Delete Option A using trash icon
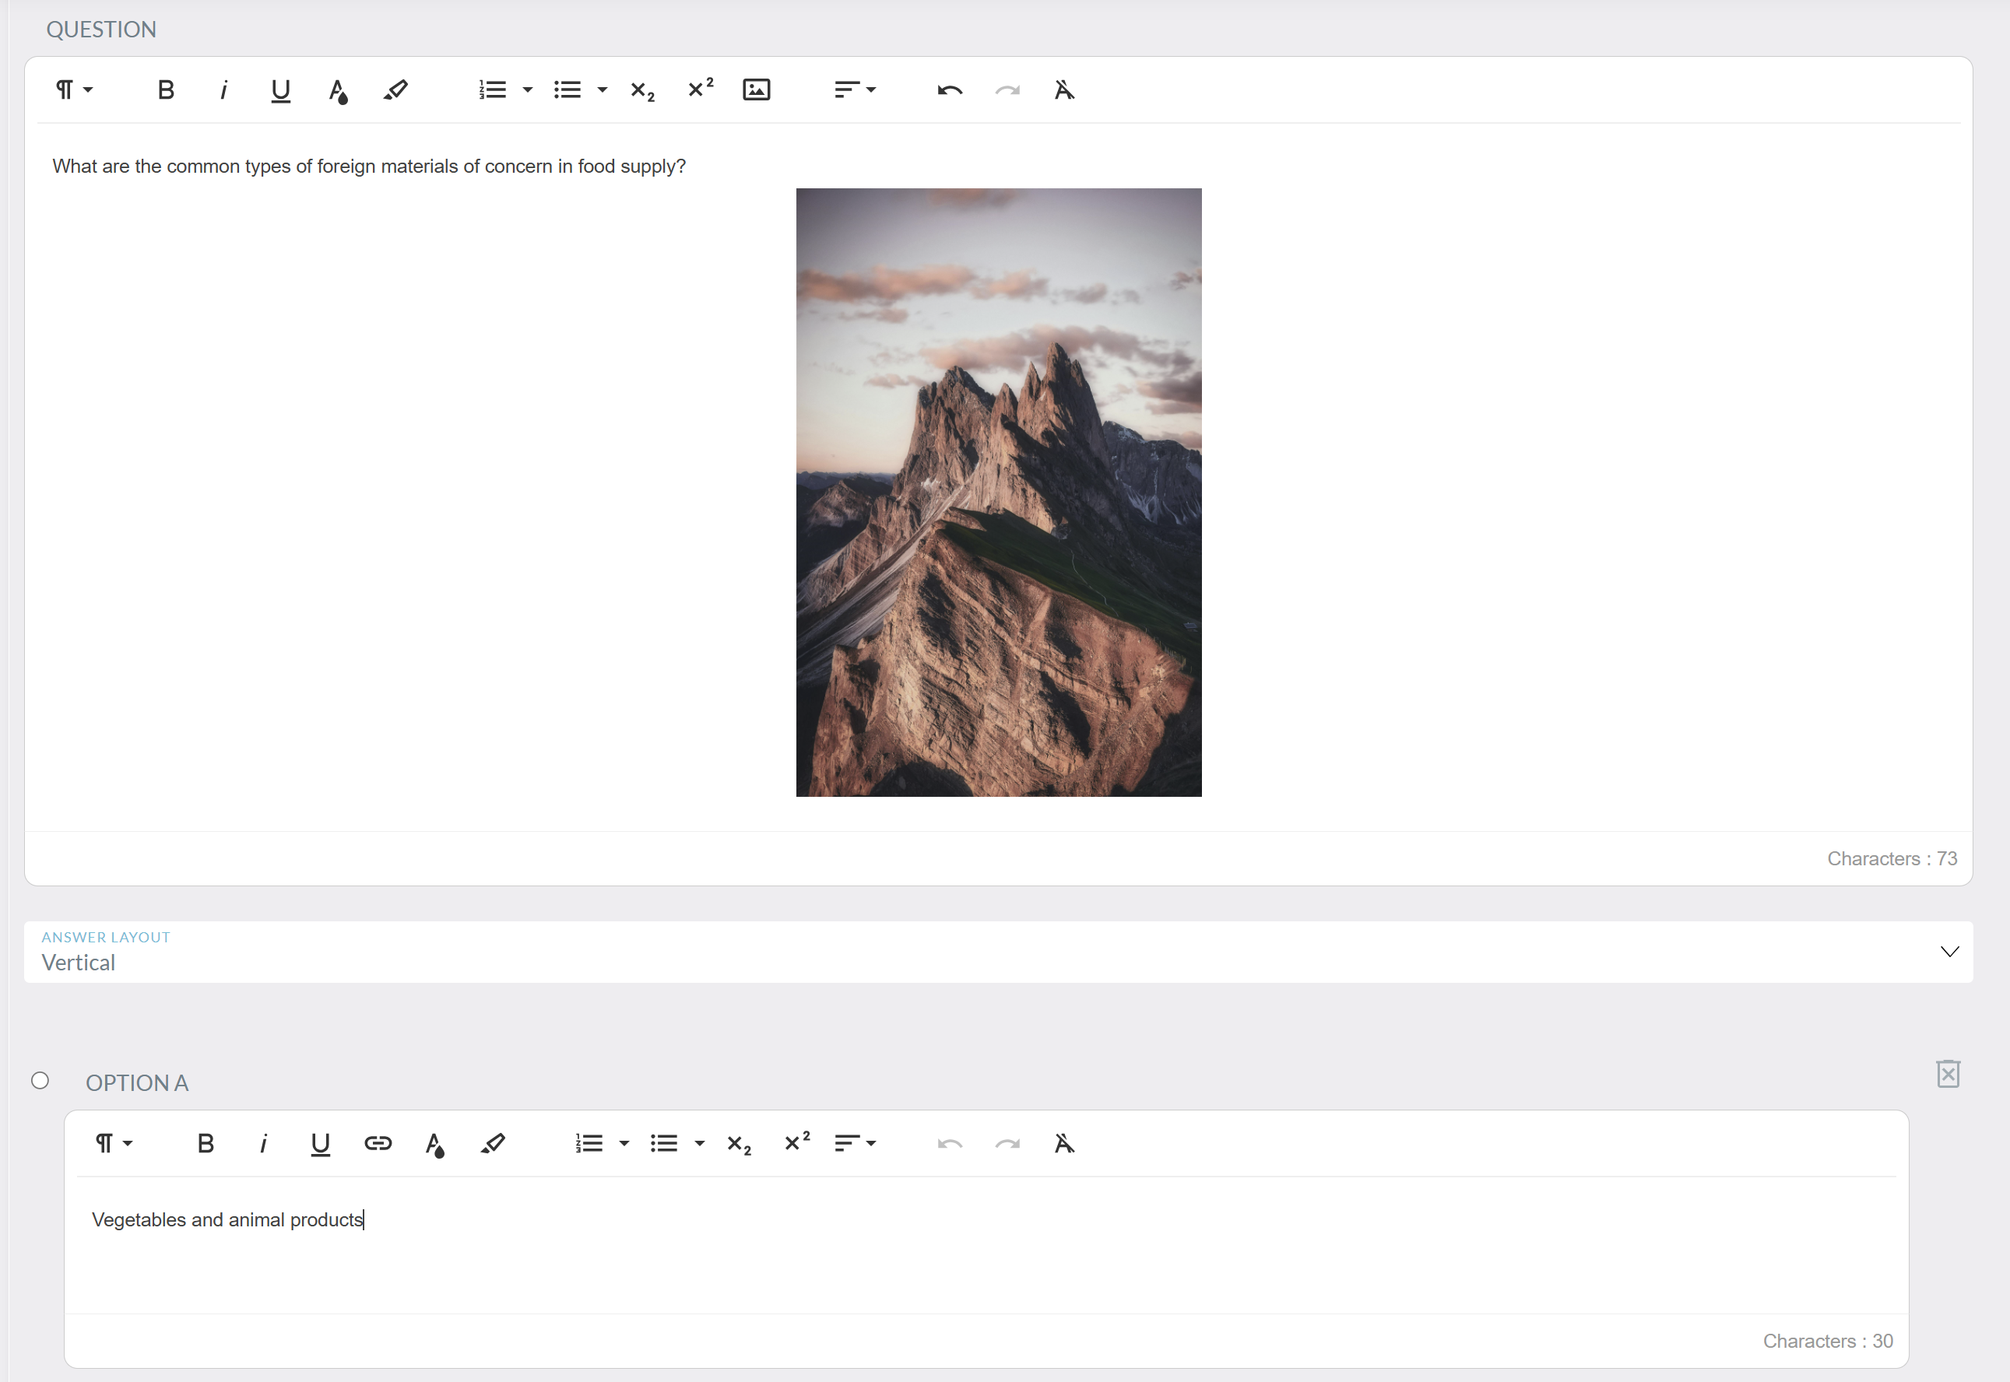 pos(1948,1074)
